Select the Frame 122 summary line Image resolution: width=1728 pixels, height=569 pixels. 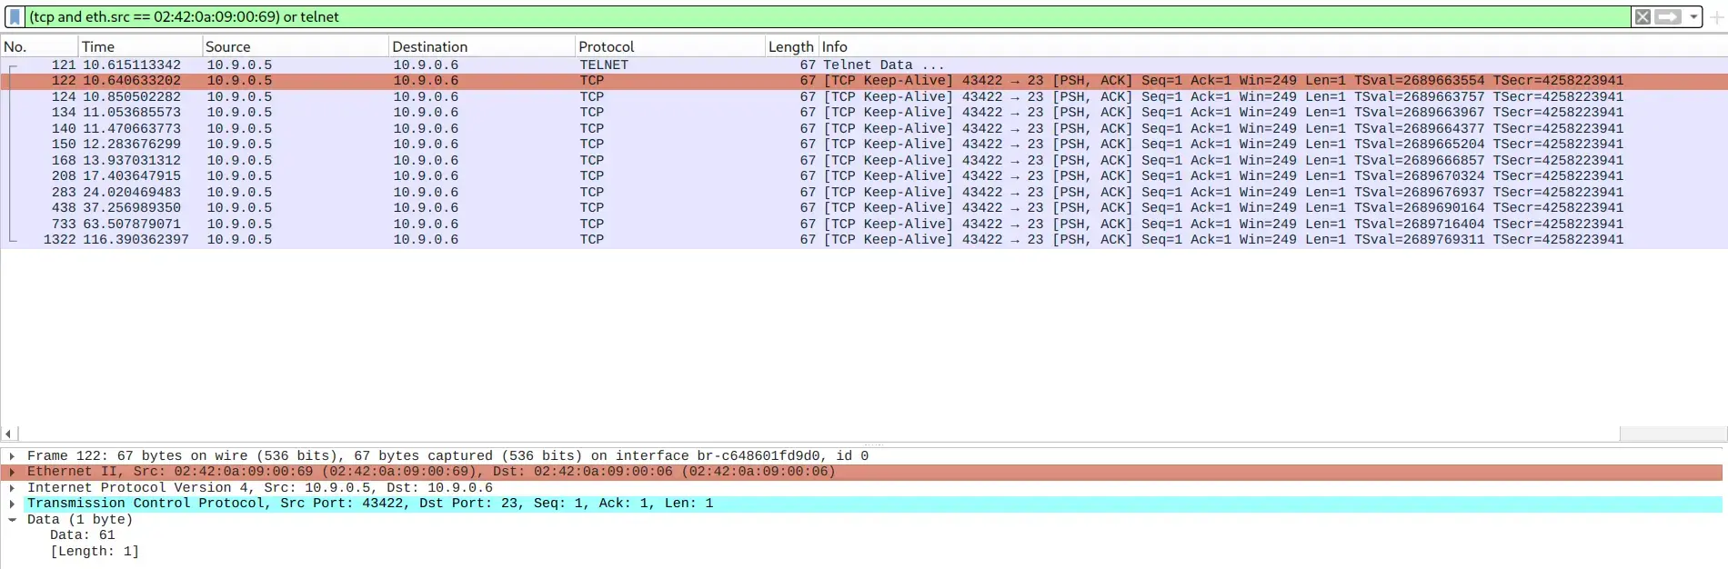point(447,456)
